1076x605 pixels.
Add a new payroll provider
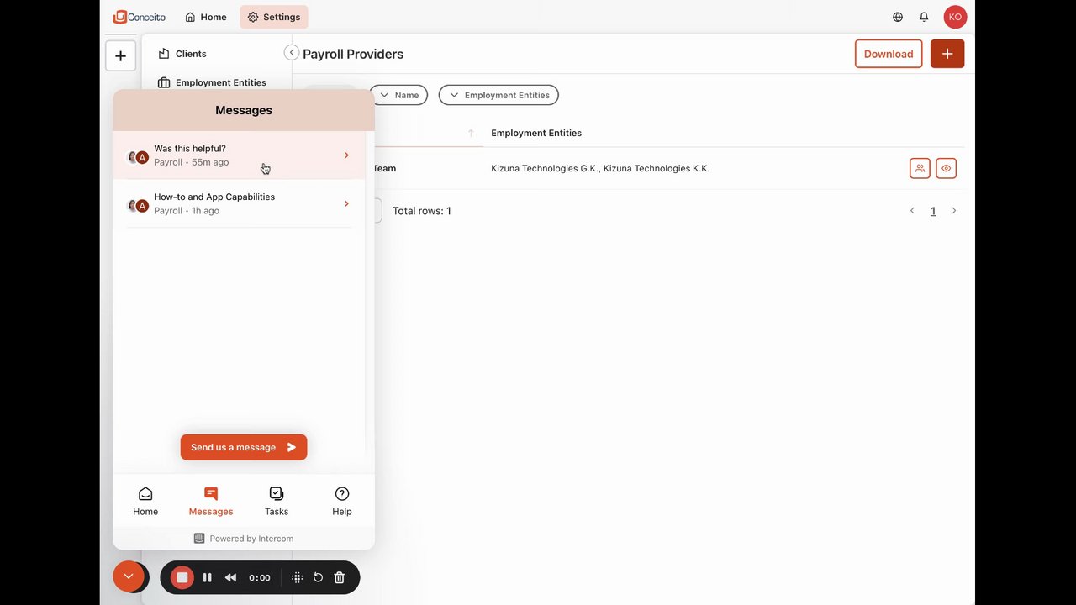[x=947, y=54]
